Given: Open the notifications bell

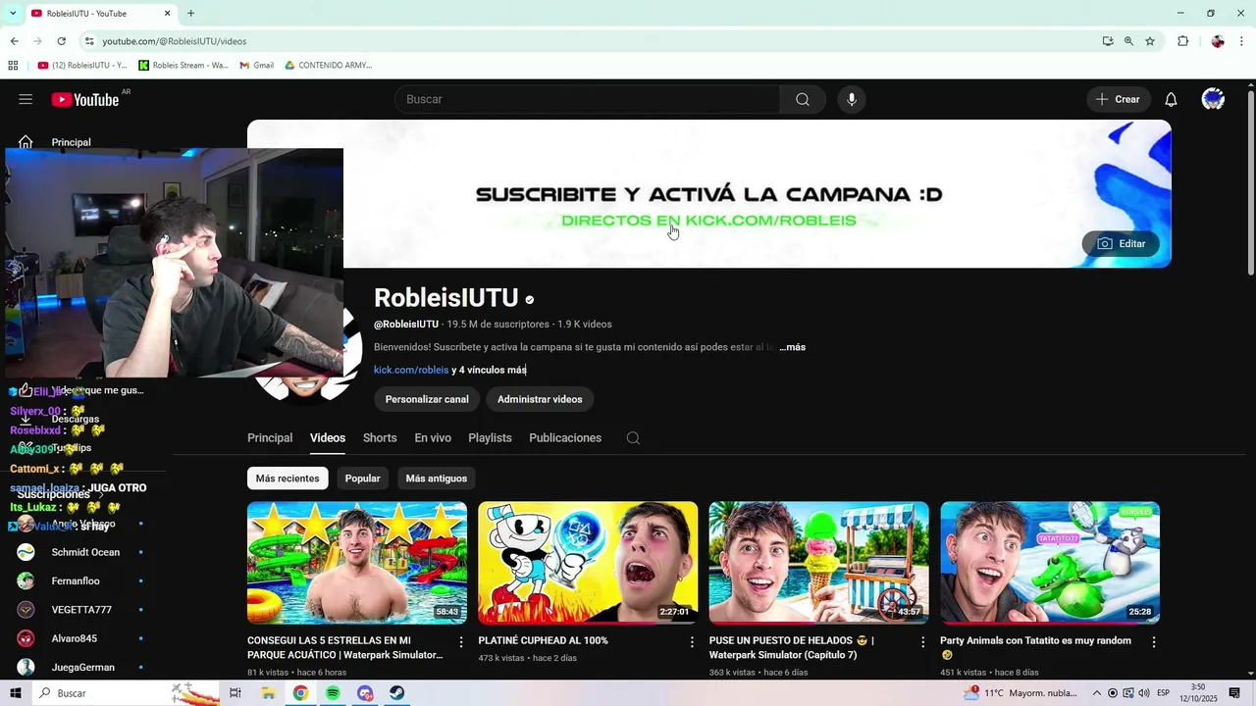Looking at the screenshot, I should coord(1171,99).
